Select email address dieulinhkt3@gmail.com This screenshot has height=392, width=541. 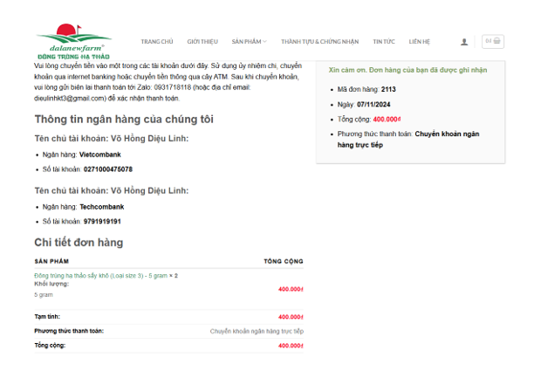pyautogui.click(x=70, y=99)
